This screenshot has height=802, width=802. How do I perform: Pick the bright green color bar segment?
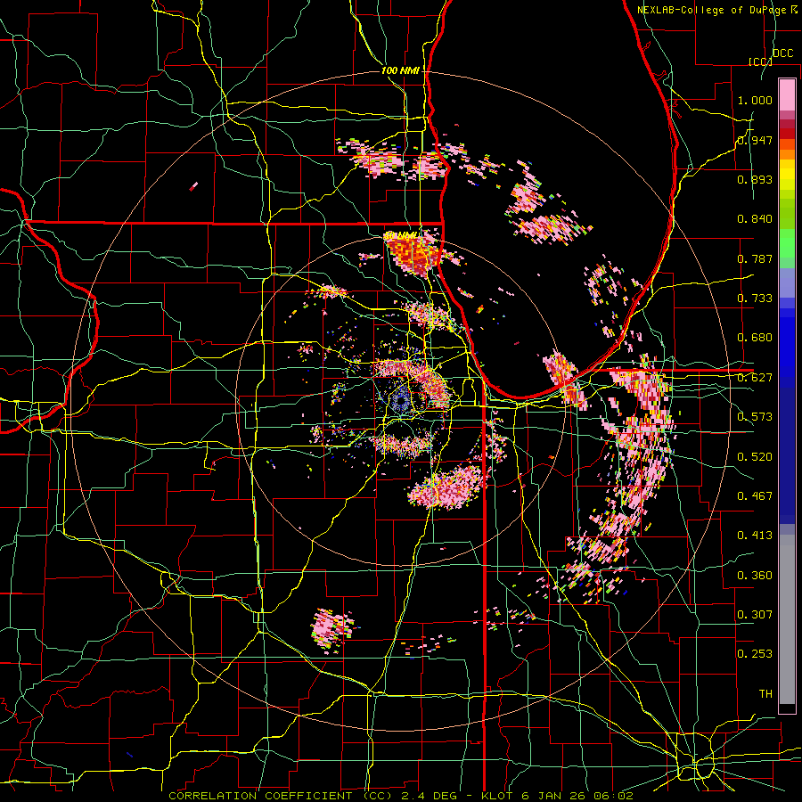click(787, 243)
